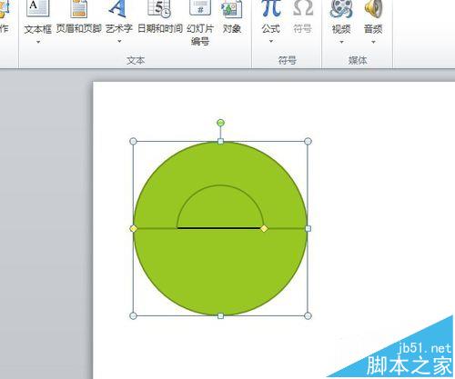The width and height of the screenshot is (455, 379).
Task: Expand the 公式 dropdown arrow
Action: tap(271, 41)
